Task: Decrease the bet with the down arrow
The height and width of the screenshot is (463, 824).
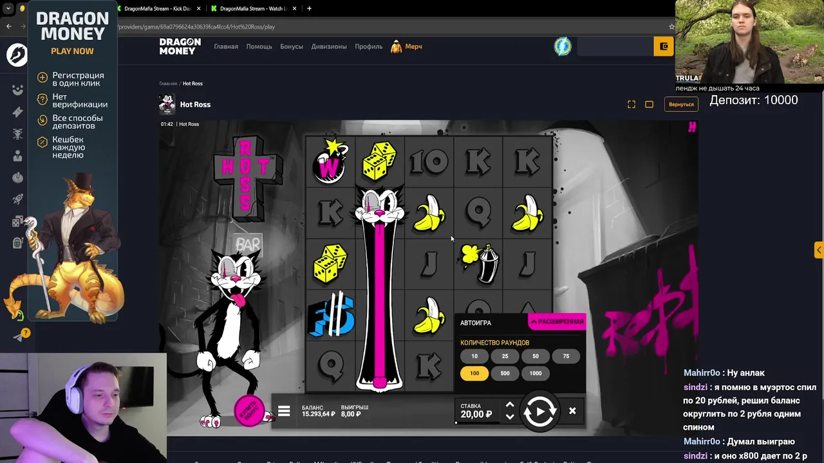Action: click(x=510, y=417)
